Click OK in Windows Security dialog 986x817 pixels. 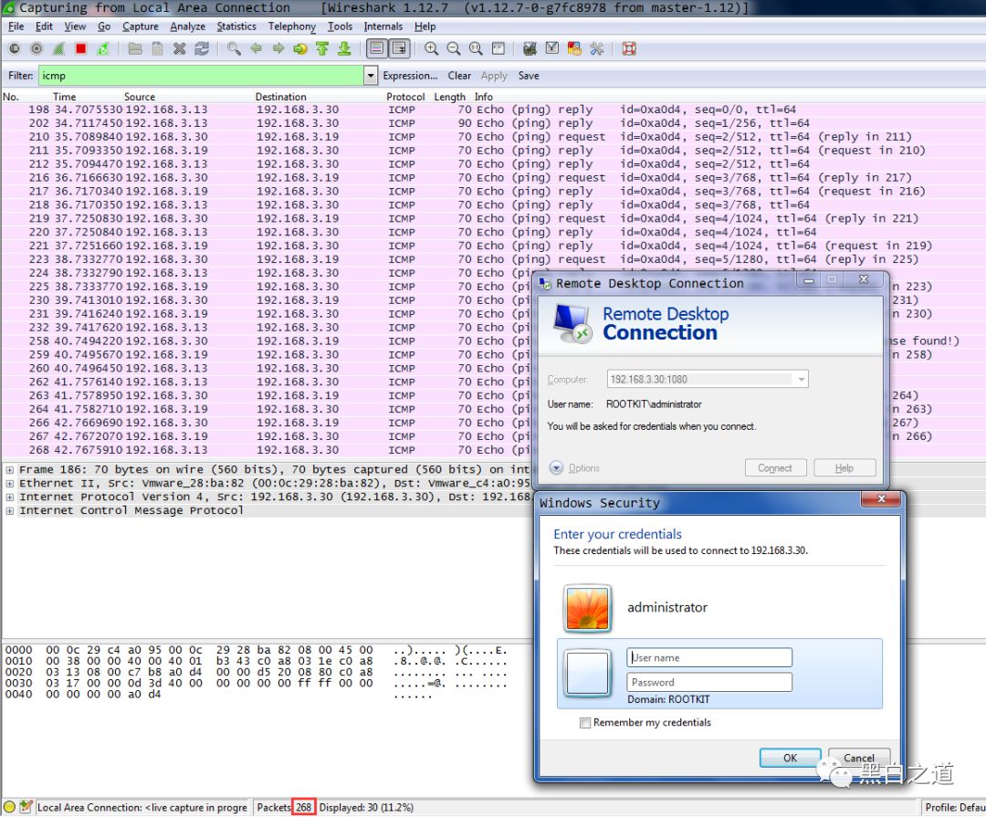pos(790,758)
